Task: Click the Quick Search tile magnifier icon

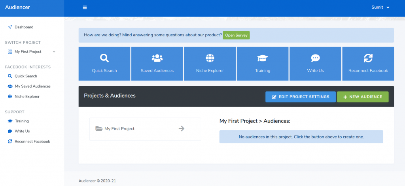Action: (x=104, y=58)
